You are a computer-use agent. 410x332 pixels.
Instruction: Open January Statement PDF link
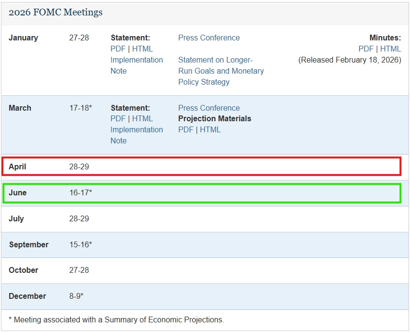pyautogui.click(x=118, y=49)
